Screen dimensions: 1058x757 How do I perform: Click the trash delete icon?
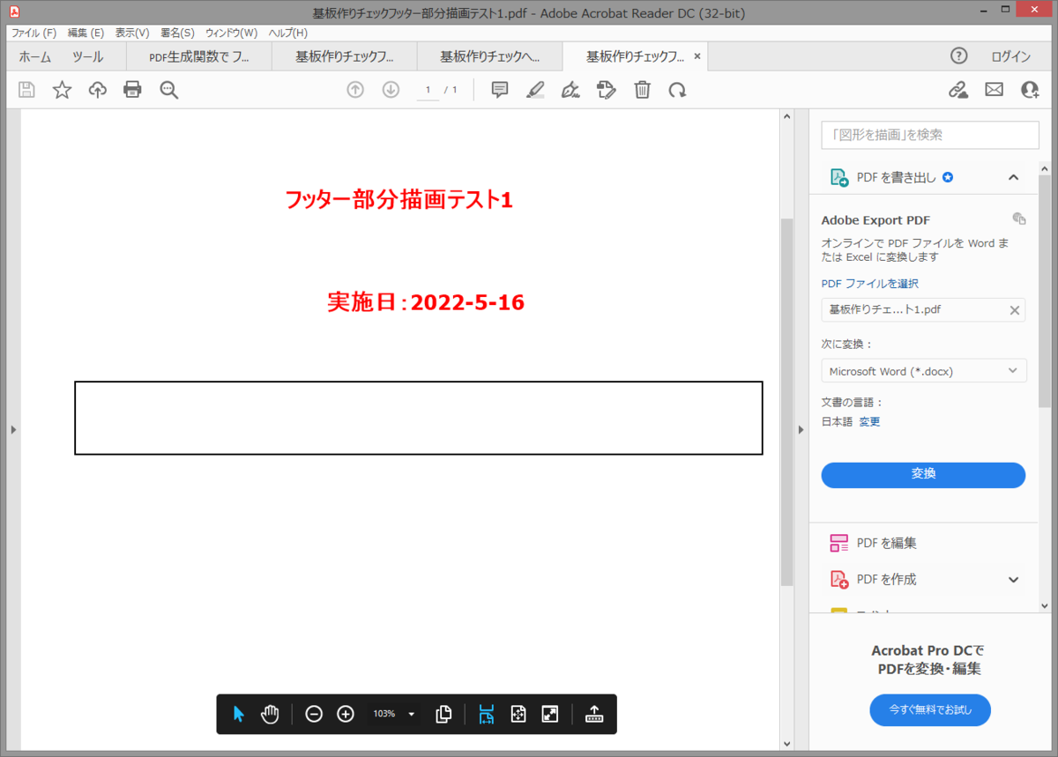click(x=643, y=90)
